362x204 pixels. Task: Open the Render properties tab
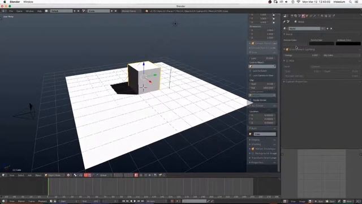click(292, 16)
